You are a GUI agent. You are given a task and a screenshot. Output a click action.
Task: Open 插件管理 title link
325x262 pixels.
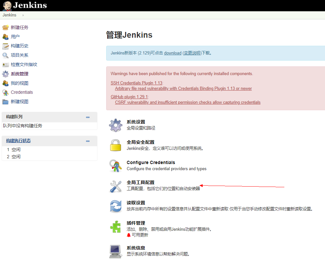(x=136, y=223)
